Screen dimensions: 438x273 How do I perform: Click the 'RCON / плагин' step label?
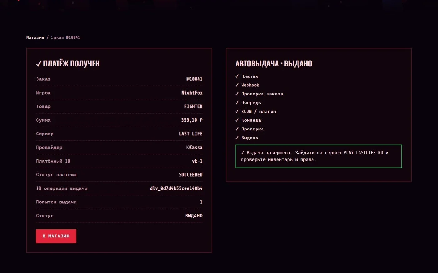(x=259, y=111)
